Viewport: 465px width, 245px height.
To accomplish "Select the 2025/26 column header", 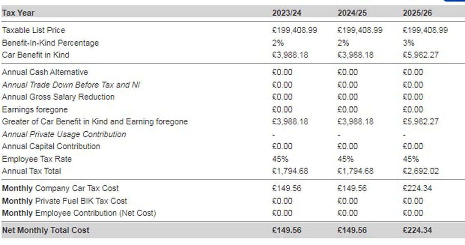I will (x=417, y=13).
